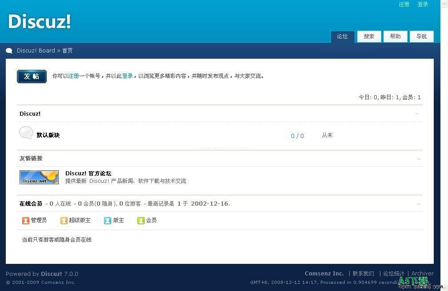Select the 论坛 tab
The image size is (448, 291).
(x=342, y=36)
